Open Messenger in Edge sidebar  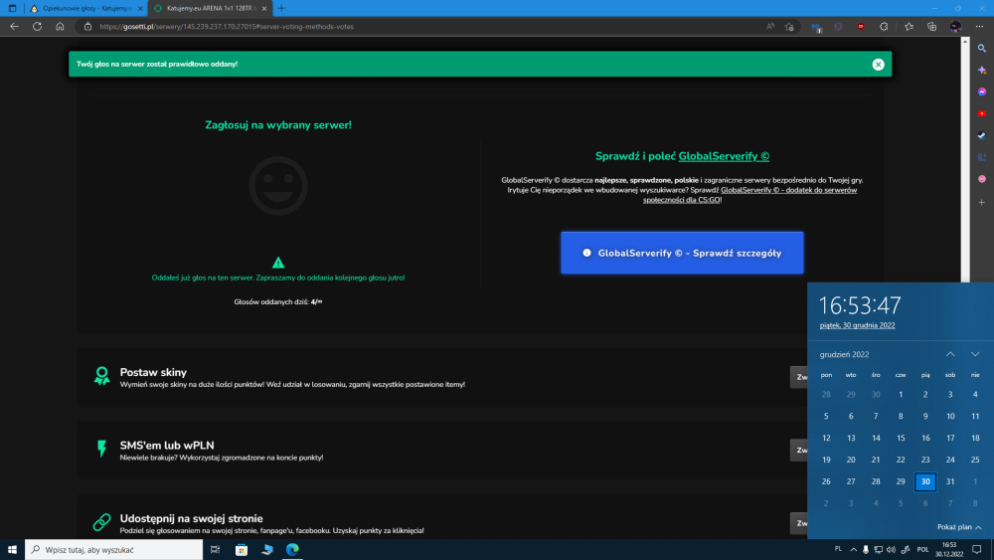click(x=982, y=92)
